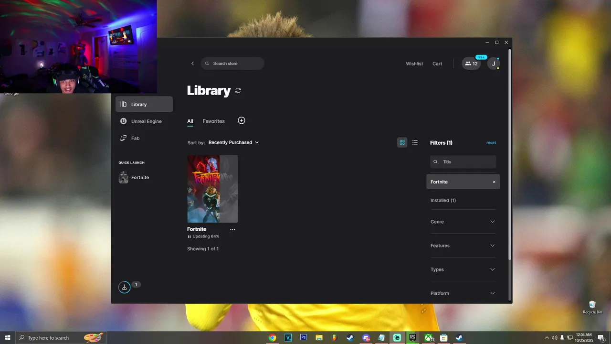This screenshot has height=344, width=611.
Task: Click the Search store field
Action: (x=232, y=64)
